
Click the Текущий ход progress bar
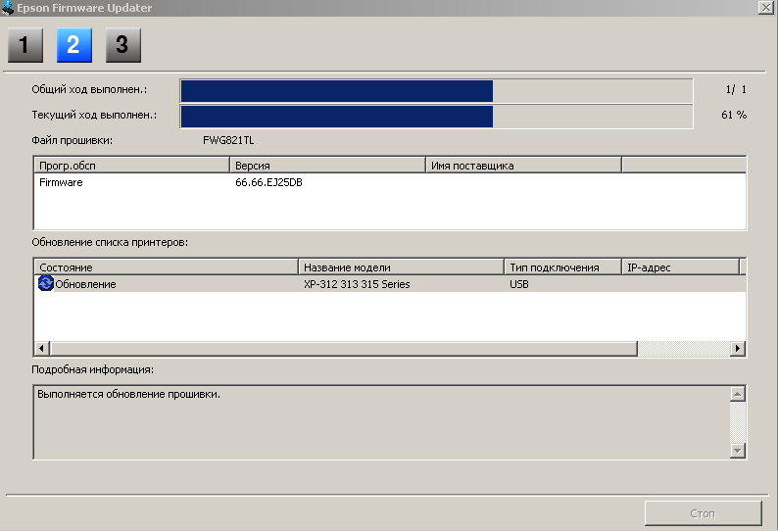coord(435,116)
